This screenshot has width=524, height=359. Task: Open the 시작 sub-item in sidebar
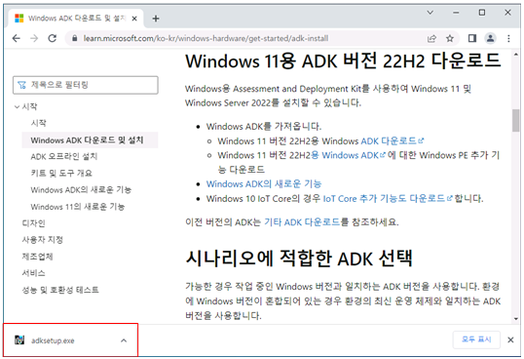pyautogui.click(x=39, y=123)
